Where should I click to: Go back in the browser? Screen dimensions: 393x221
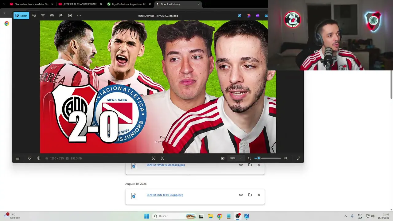[x=5, y=13]
